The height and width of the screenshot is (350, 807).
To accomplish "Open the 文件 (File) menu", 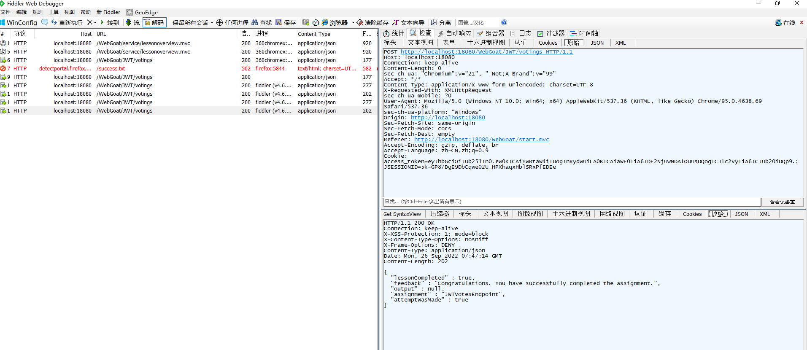I will [x=5, y=12].
